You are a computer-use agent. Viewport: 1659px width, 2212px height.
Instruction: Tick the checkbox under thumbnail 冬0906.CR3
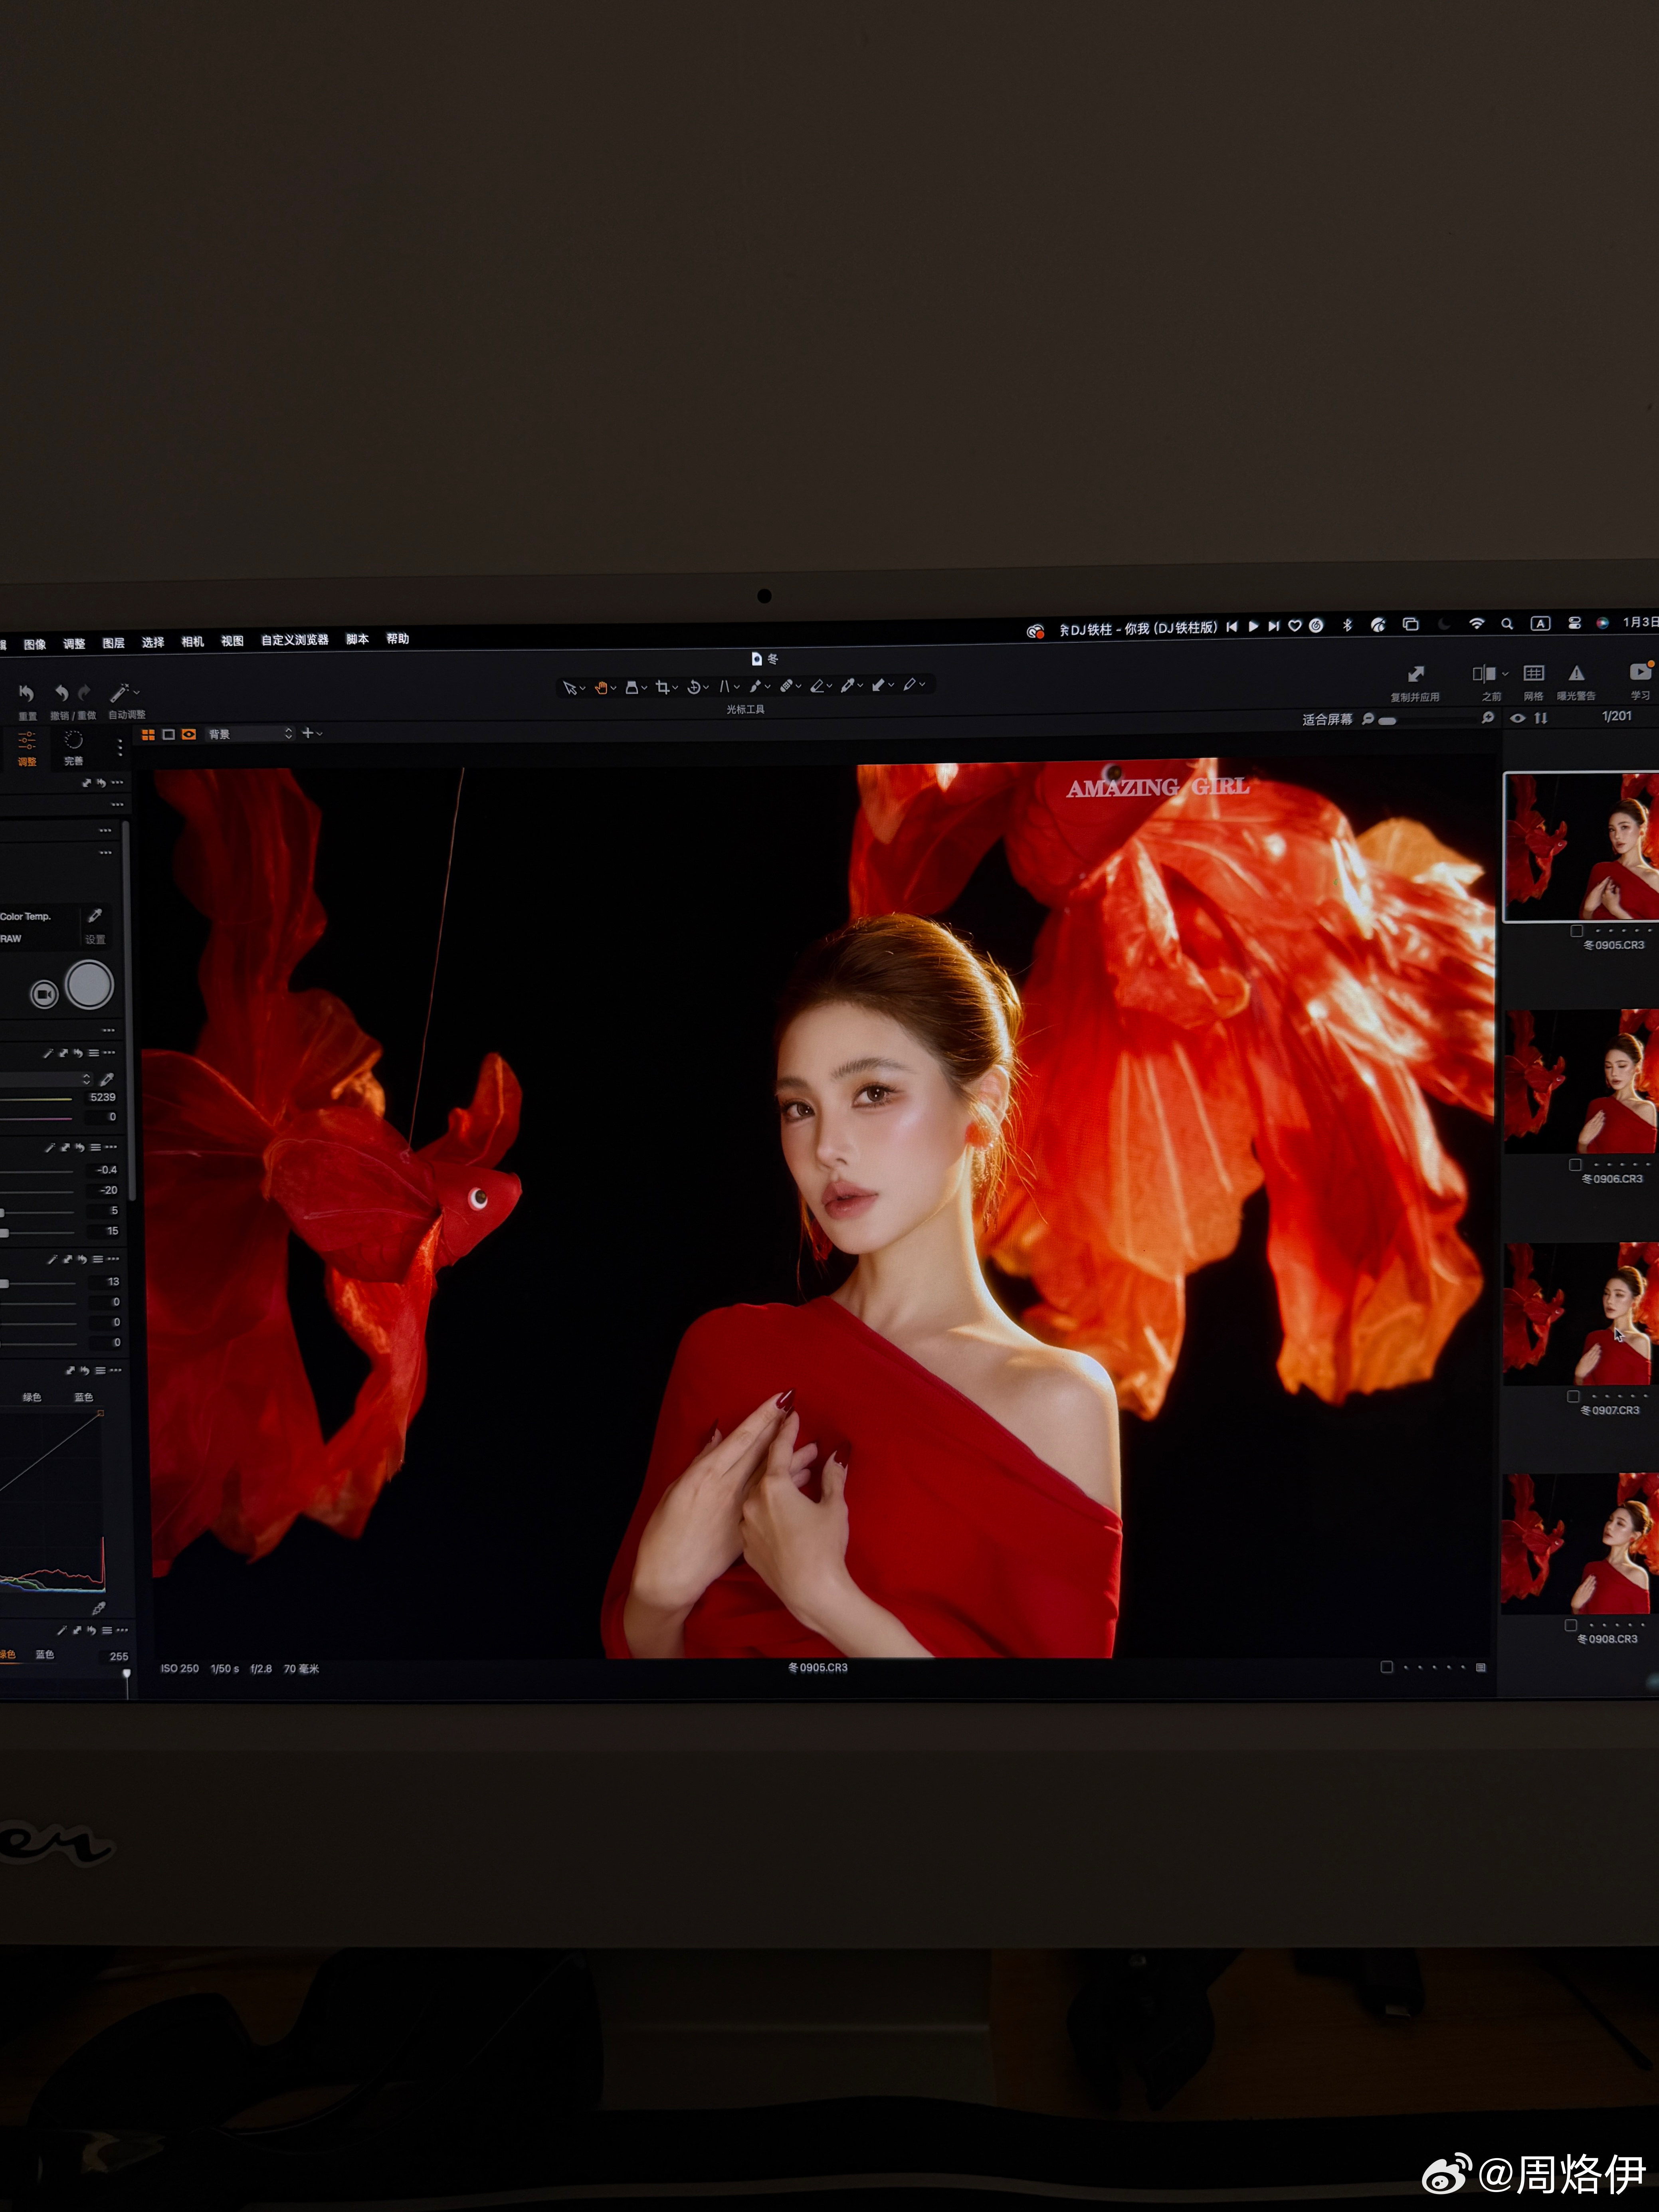click(1575, 1165)
